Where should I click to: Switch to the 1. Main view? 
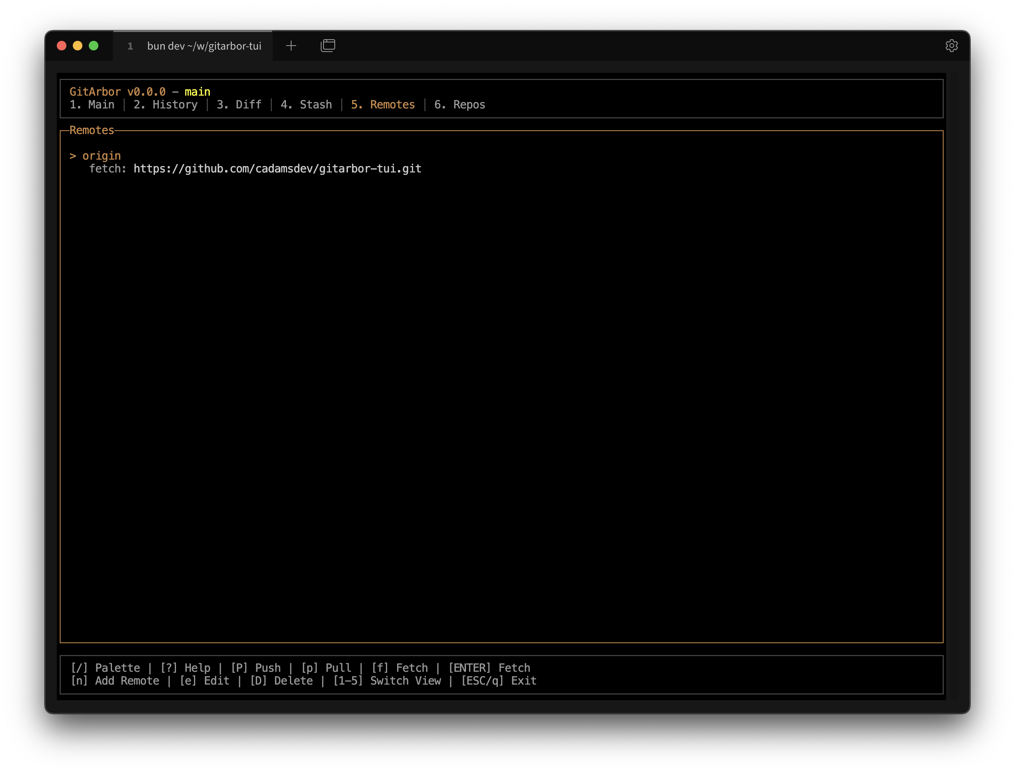pyautogui.click(x=92, y=105)
